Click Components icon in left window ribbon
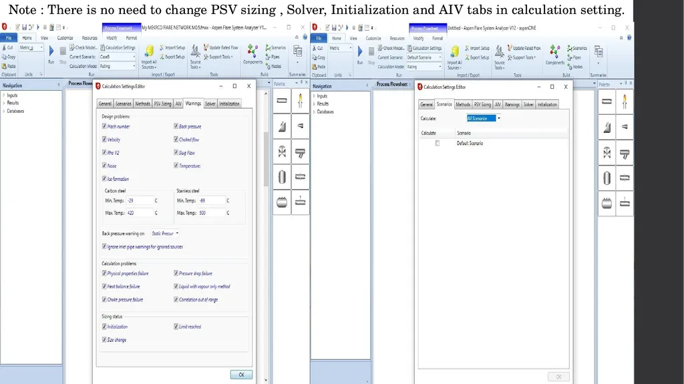Viewport: 684px width, 384px height. coord(252,51)
